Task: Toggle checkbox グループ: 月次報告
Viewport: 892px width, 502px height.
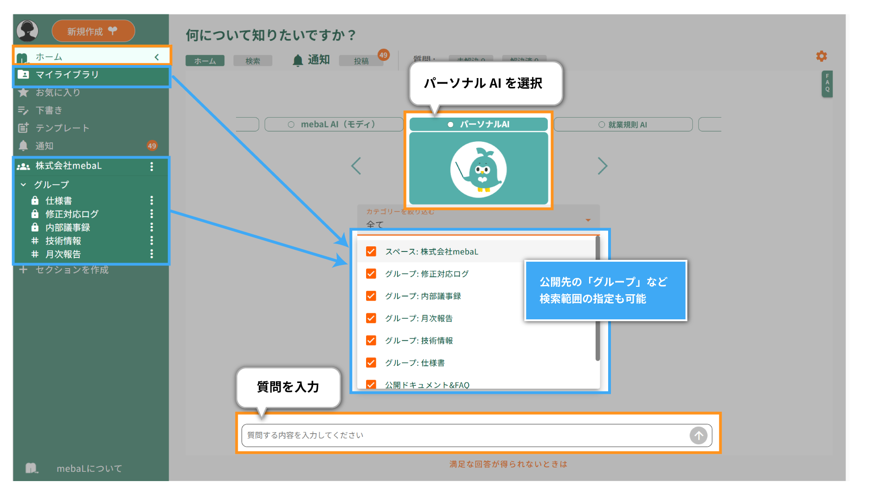Action: click(x=371, y=318)
